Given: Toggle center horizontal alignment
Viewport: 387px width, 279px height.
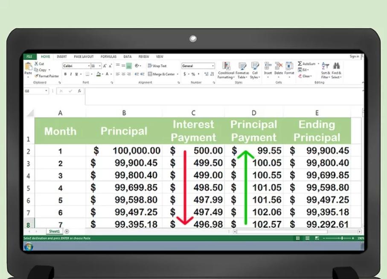Looking at the screenshot, I should tap(123, 74).
